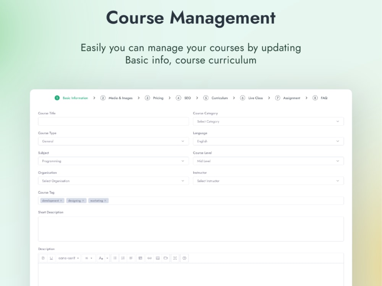Image resolution: width=382 pixels, height=286 pixels.
Task: Open the text color picker in the editor
Action: coord(101,258)
